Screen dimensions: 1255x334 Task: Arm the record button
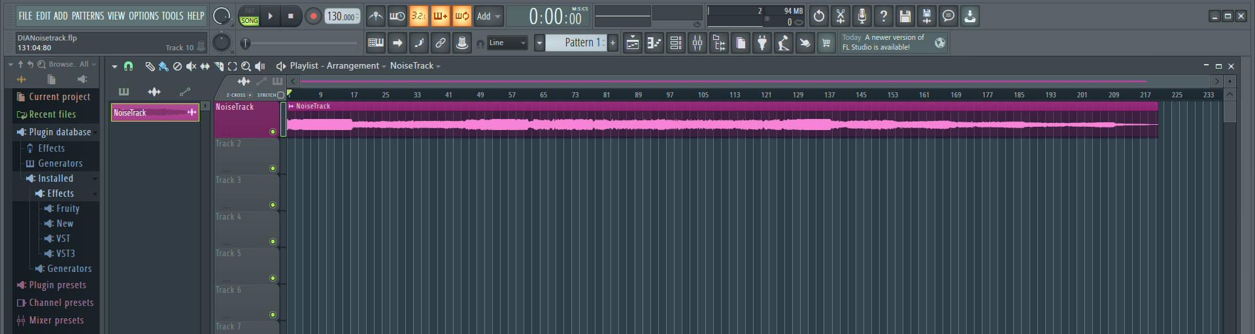tap(313, 16)
